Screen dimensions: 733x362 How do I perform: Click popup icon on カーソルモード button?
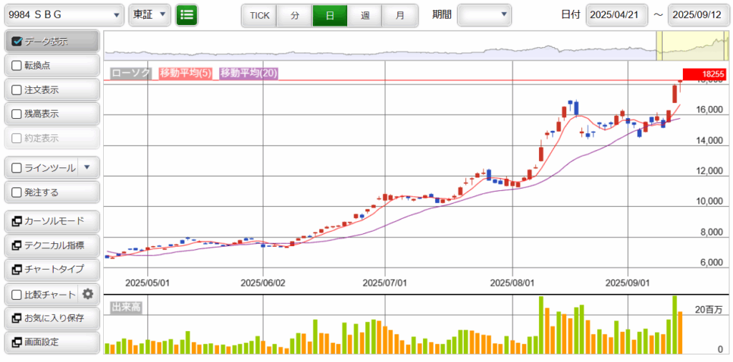pos(16,221)
